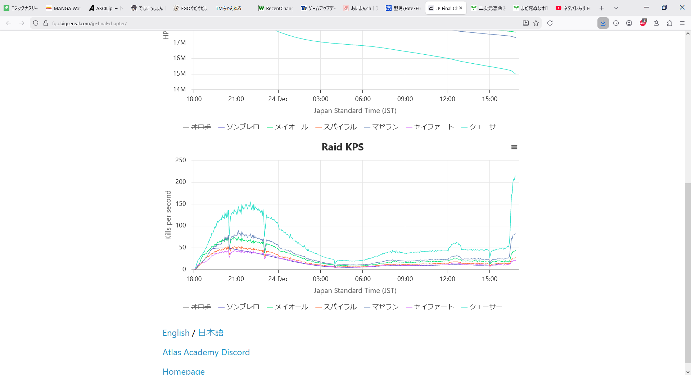Image resolution: width=691 pixels, height=375 pixels.
Task: Click the site security padlock icon
Action: (46, 23)
